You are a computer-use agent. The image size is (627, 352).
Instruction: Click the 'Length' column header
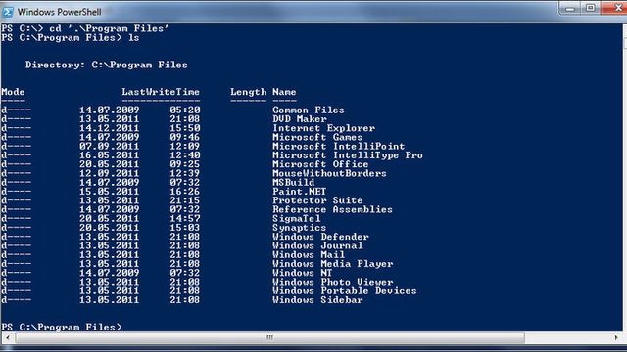coord(248,92)
